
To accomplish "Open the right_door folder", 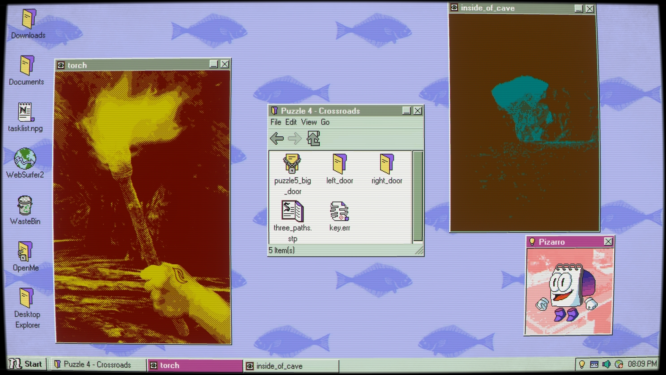I will click(387, 164).
